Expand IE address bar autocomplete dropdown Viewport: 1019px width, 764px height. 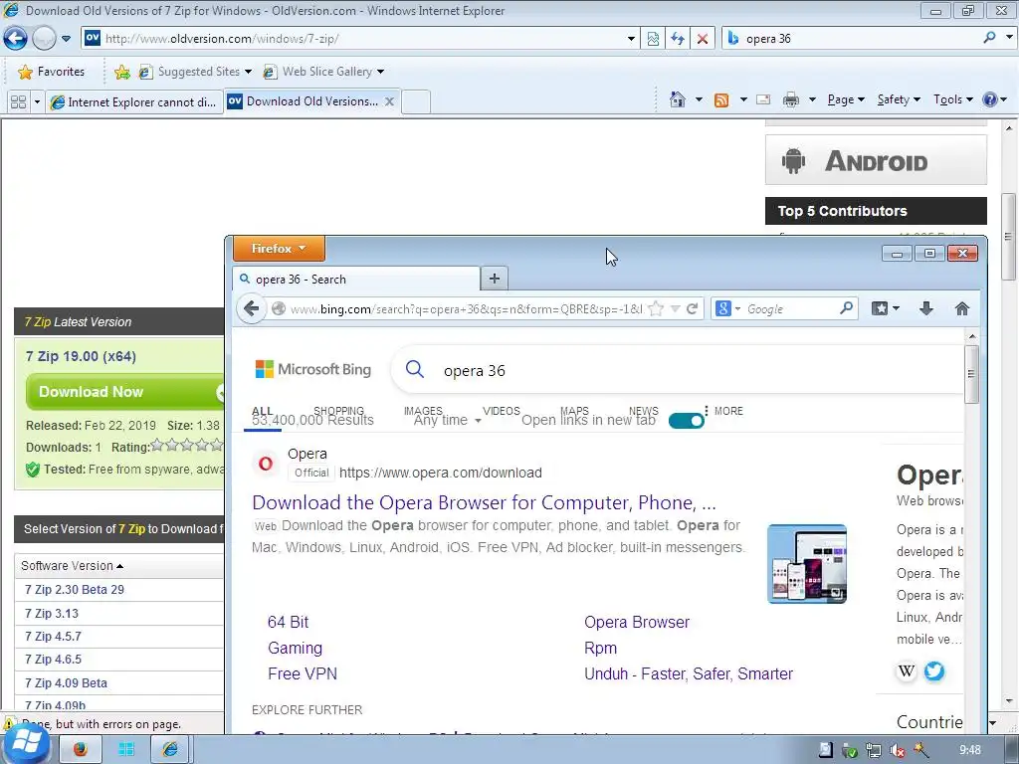[631, 39]
